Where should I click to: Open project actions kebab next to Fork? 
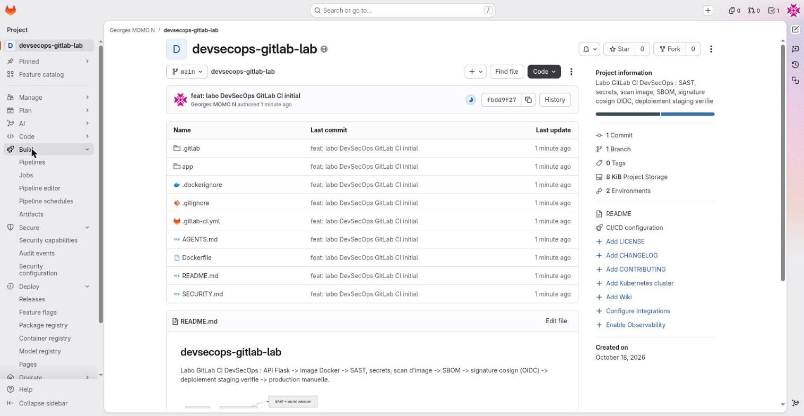(x=711, y=49)
